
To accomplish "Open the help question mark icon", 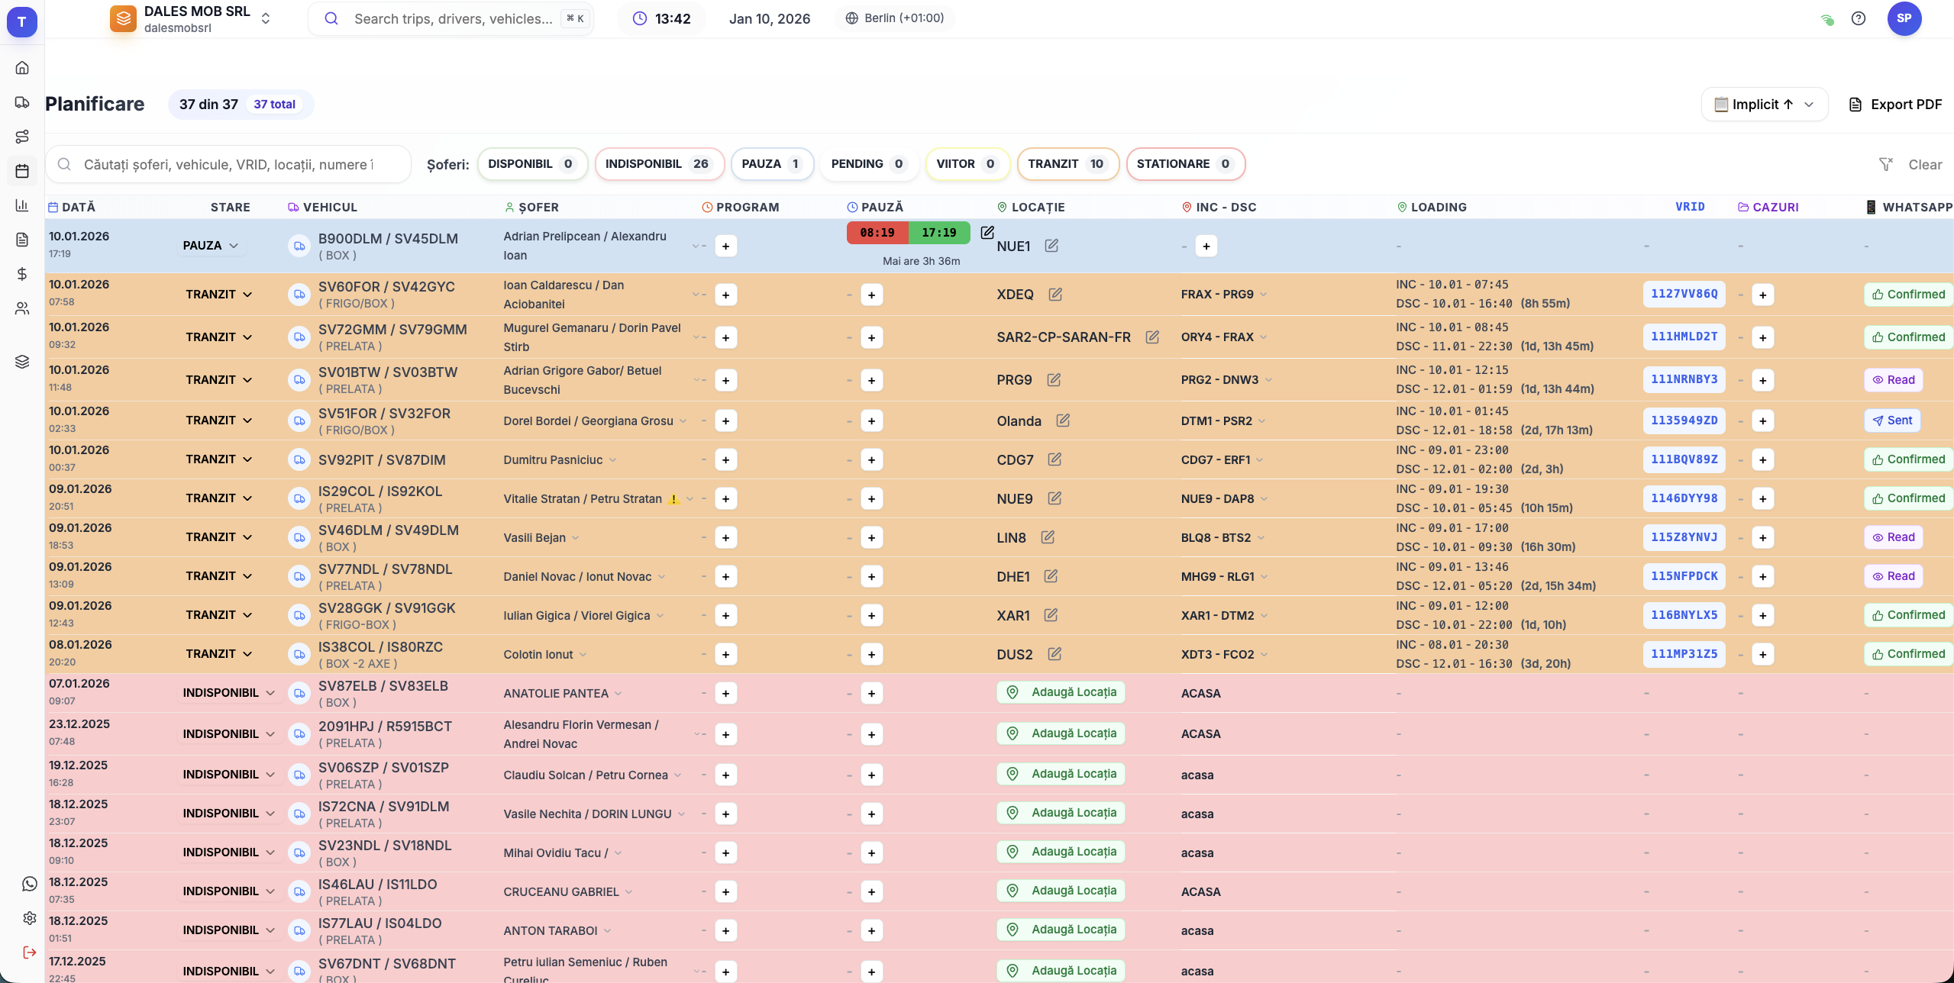I will click(x=1859, y=18).
